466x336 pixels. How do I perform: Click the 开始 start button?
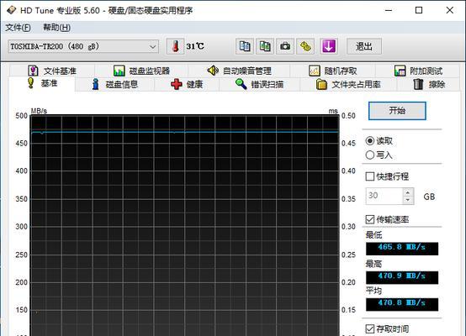click(x=397, y=111)
